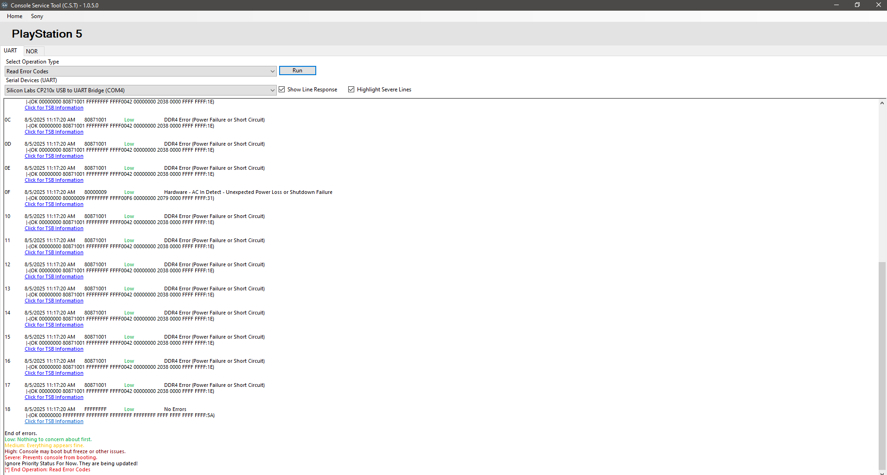
Task: Open TSB Information link for row 11
Action: (54, 253)
